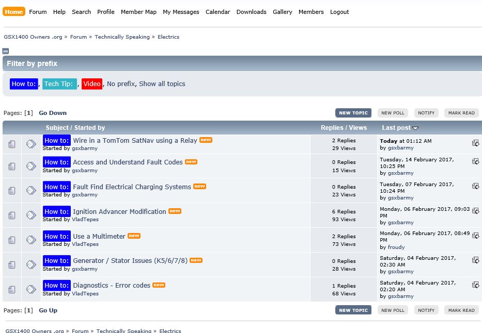Open GSX1400 Owners .org in top breadcrumb
Image resolution: width=482 pixels, height=333 pixels.
point(33,37)
